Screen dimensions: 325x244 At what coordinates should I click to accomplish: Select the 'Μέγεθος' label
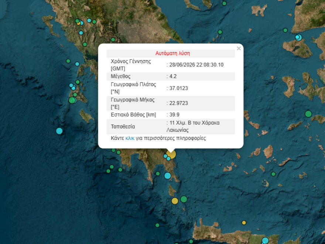[121, 76]
